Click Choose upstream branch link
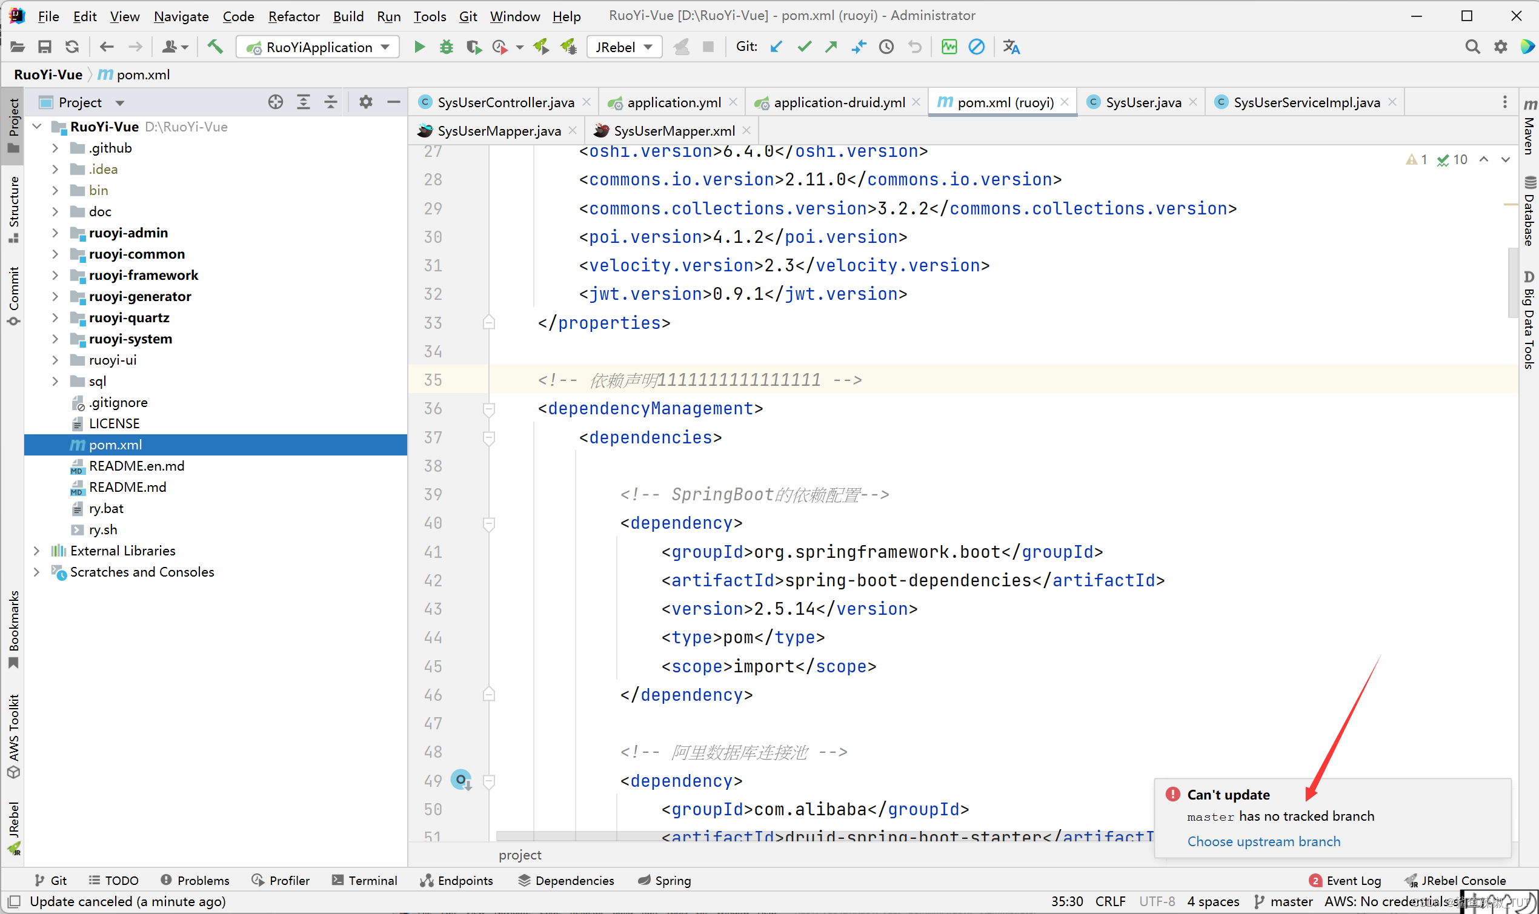This screenshot has width=1539, height=914. click(1263, 841)
